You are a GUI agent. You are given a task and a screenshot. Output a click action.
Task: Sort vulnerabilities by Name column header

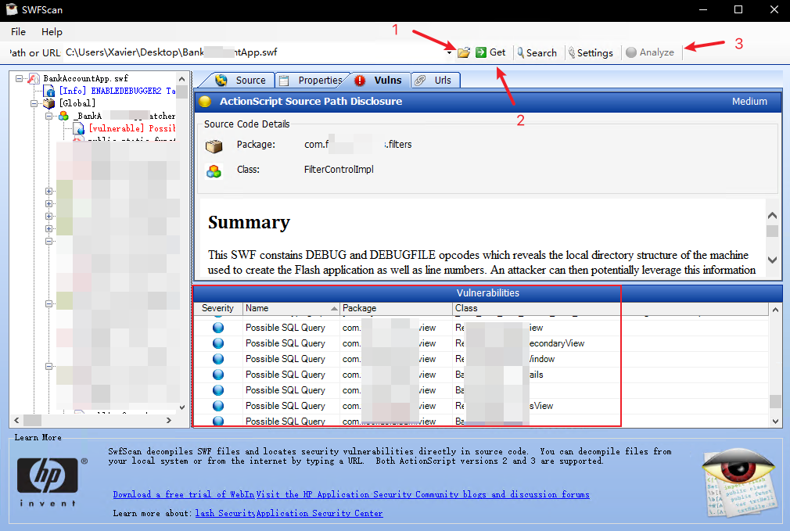290,308
